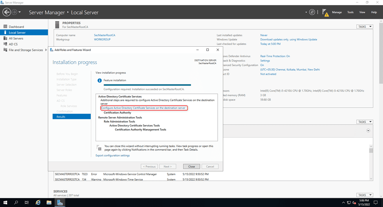The width and height of the screenshot is (383, 207).
Task: Click the wizard notification flag icon
Action: [x=99, y=148]
